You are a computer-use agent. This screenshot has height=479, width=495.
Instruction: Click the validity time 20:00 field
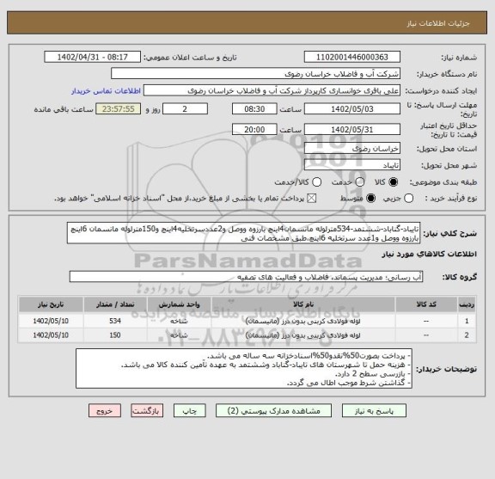tap(254, 130)
